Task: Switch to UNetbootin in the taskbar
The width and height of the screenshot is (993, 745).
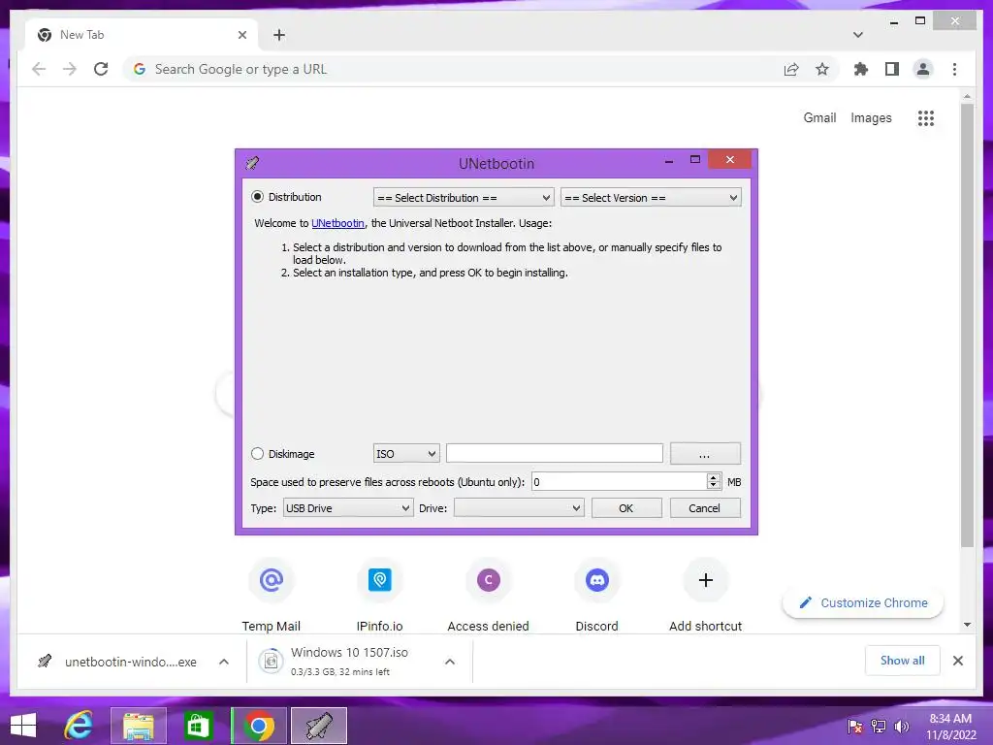Action: pos(318,726)
